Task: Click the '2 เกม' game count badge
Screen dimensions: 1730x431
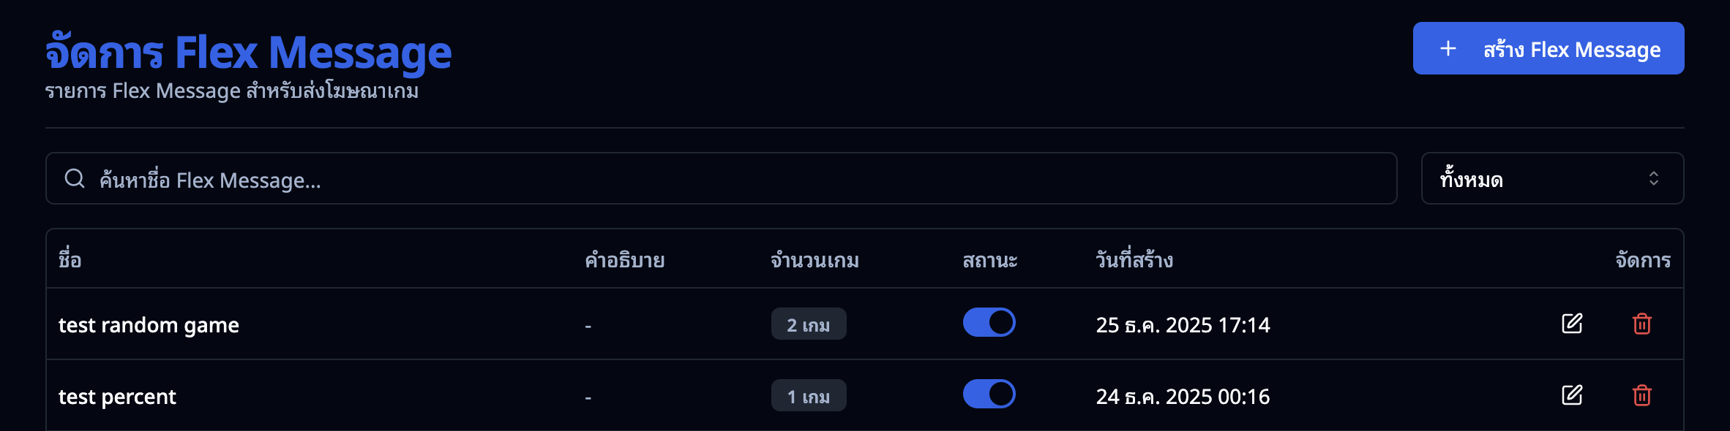Action: tap(808, 323)
